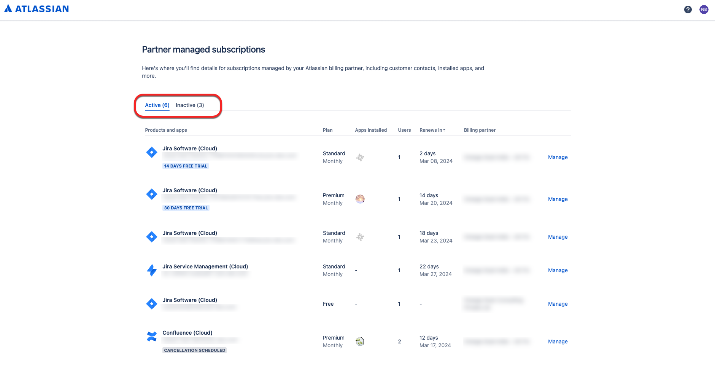
Task: Open the help question mark icon
Action: point(688,10)
